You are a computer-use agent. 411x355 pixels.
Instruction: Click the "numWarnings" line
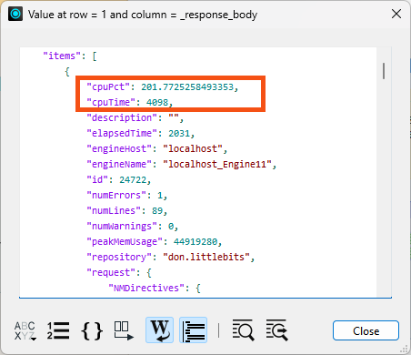(x=132, y=227)
